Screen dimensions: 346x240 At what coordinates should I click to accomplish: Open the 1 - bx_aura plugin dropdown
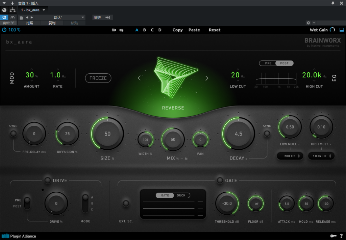[33, 10]
